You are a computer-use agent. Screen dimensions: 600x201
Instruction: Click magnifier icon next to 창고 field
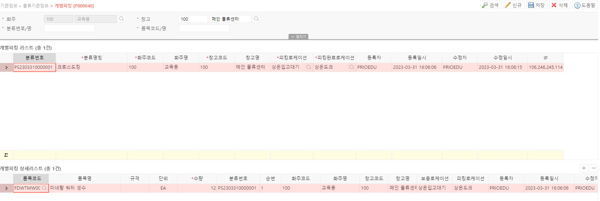click(x=256, y=19)
